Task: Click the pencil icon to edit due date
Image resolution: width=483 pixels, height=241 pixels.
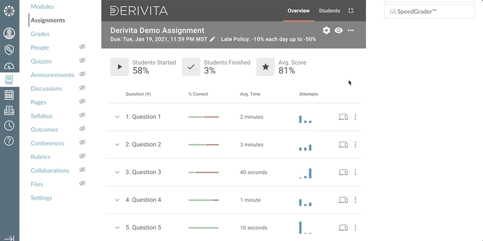Action: tap(213, 39)
